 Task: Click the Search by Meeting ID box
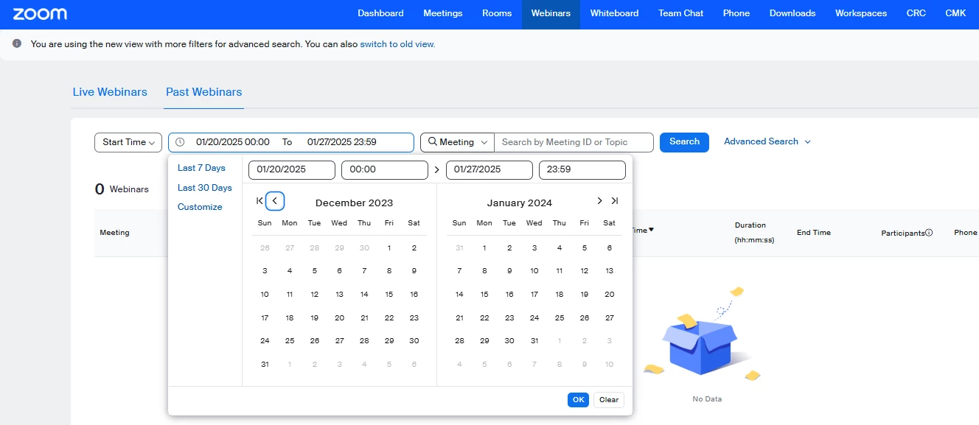point(574,142)
